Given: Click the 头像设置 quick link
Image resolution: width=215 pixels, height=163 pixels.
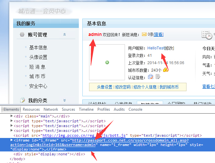Looking at the screenshot, I should coord(104,87).
